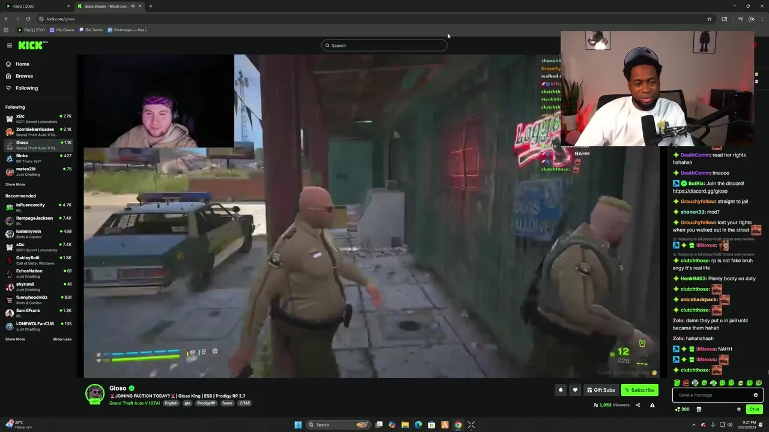Expand Recommended list with Show More
Image resolution: width=769 pixels, height=432 pixels.
15,340
